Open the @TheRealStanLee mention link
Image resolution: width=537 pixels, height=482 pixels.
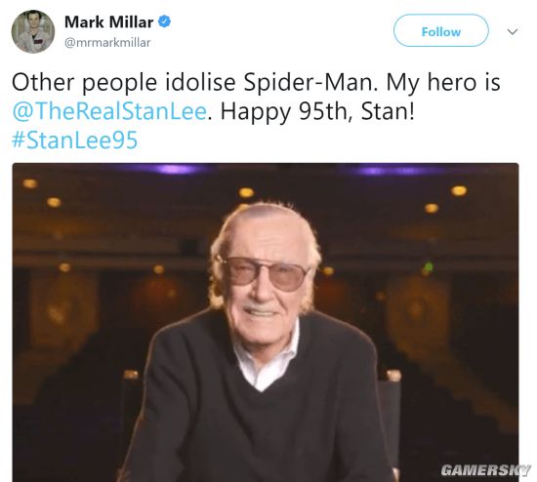109,111
